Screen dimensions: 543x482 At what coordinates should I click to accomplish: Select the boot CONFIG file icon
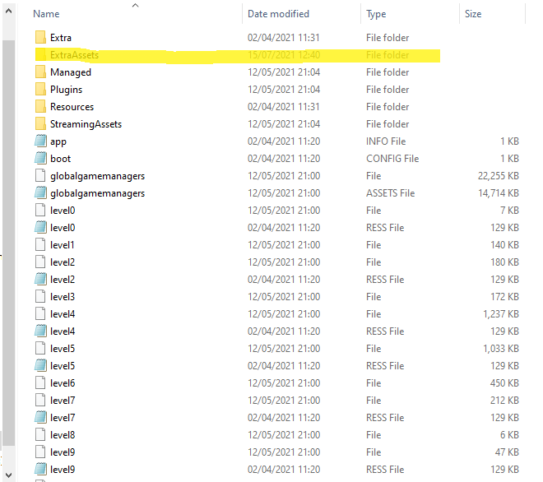[x=41, y=159]
